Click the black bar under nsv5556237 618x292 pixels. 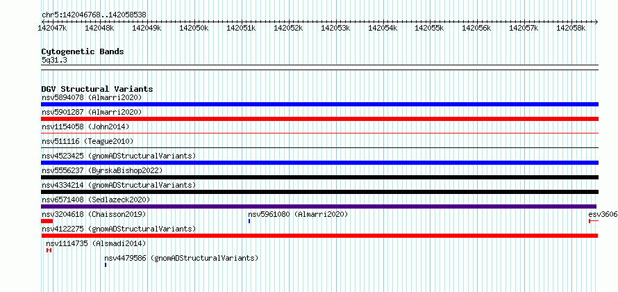coord(319,177)
